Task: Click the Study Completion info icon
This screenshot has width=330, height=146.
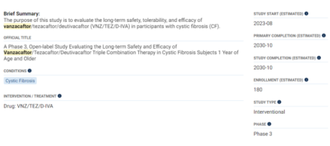Action: pos(319,58)
